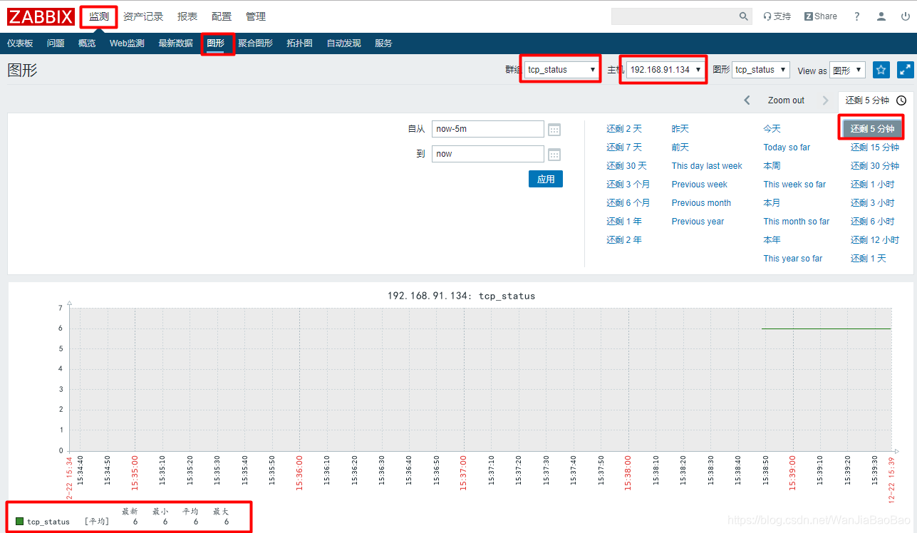
Task: Select 还剩 2 天 range
Action: click(624, 129)
